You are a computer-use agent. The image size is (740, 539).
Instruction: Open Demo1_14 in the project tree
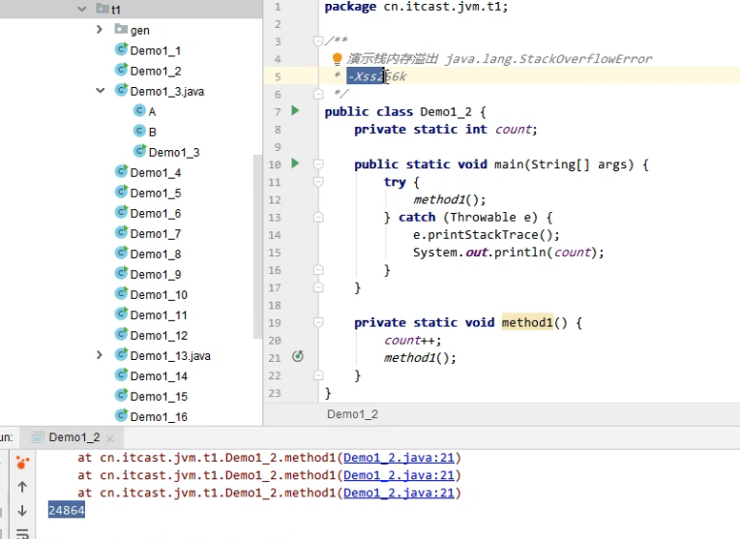pyautogui.click(x=159, y=375)
